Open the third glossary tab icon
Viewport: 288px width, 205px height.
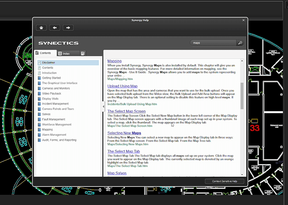pyautogui.click(x=83, y=53)
